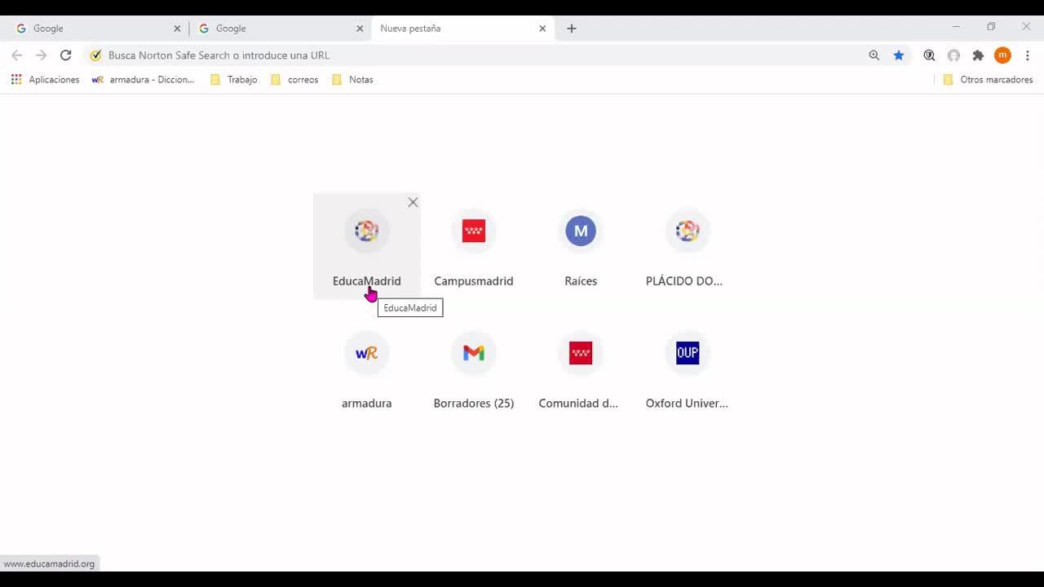Close the Chrome window
This screenshot has width=1044, height=587.
coord(1026,27)
